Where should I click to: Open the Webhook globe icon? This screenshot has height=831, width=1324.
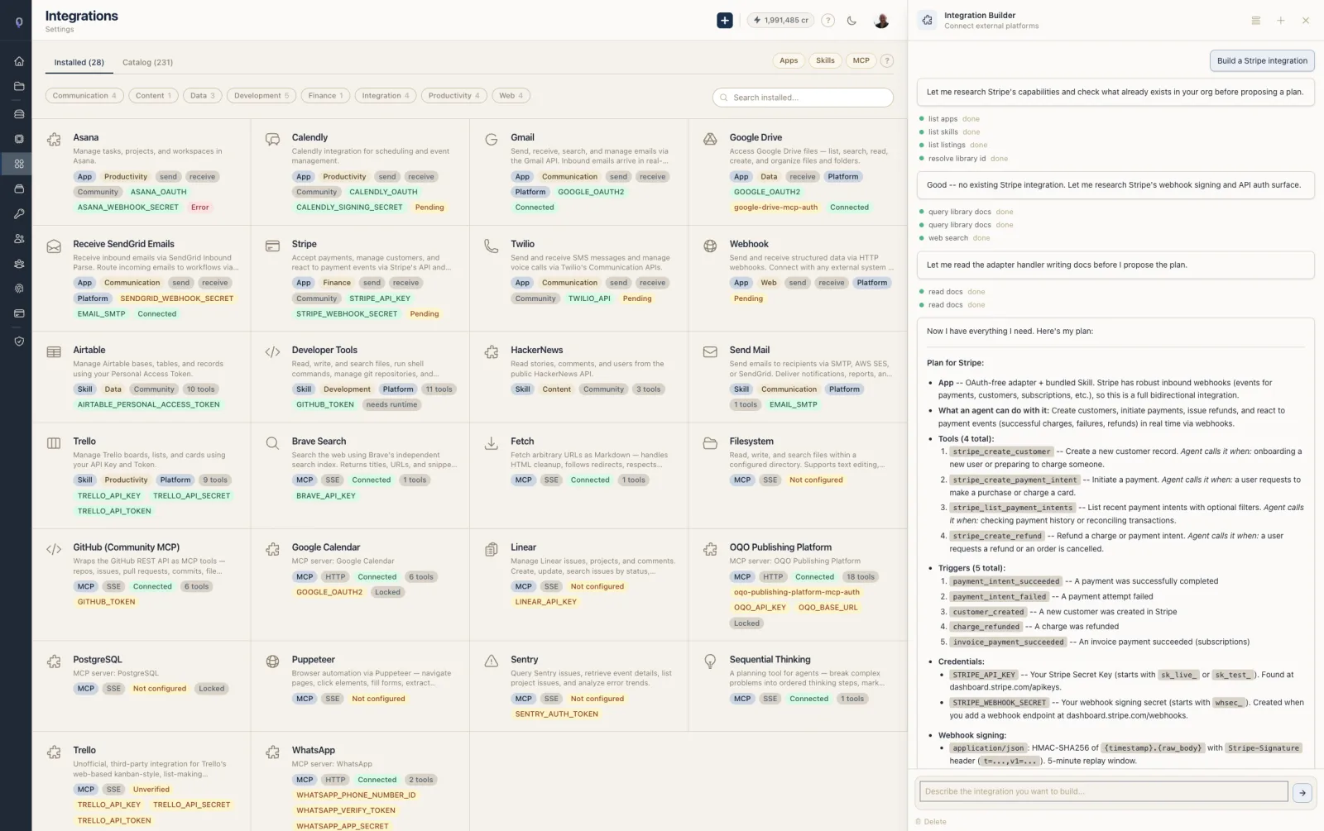(x=710, y=246)
